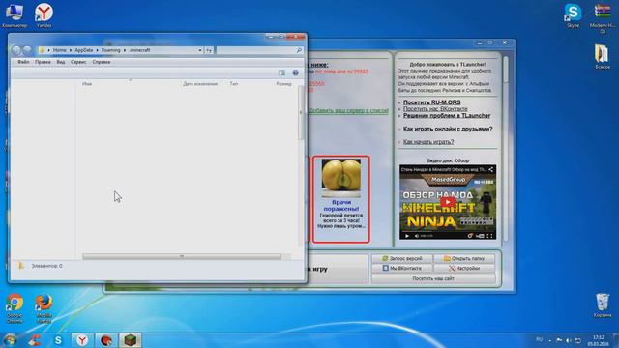Open the Файл menu

tap(23, 62)
